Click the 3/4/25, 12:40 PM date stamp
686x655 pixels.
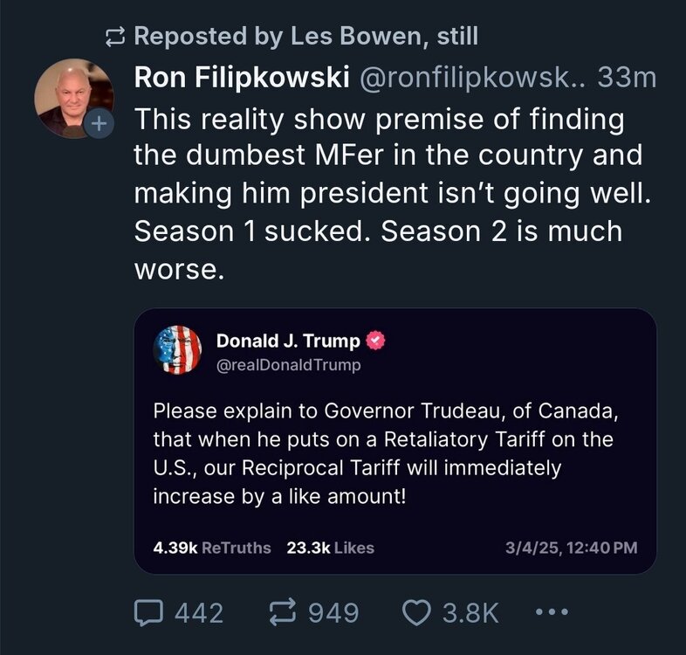coord(571,548)
